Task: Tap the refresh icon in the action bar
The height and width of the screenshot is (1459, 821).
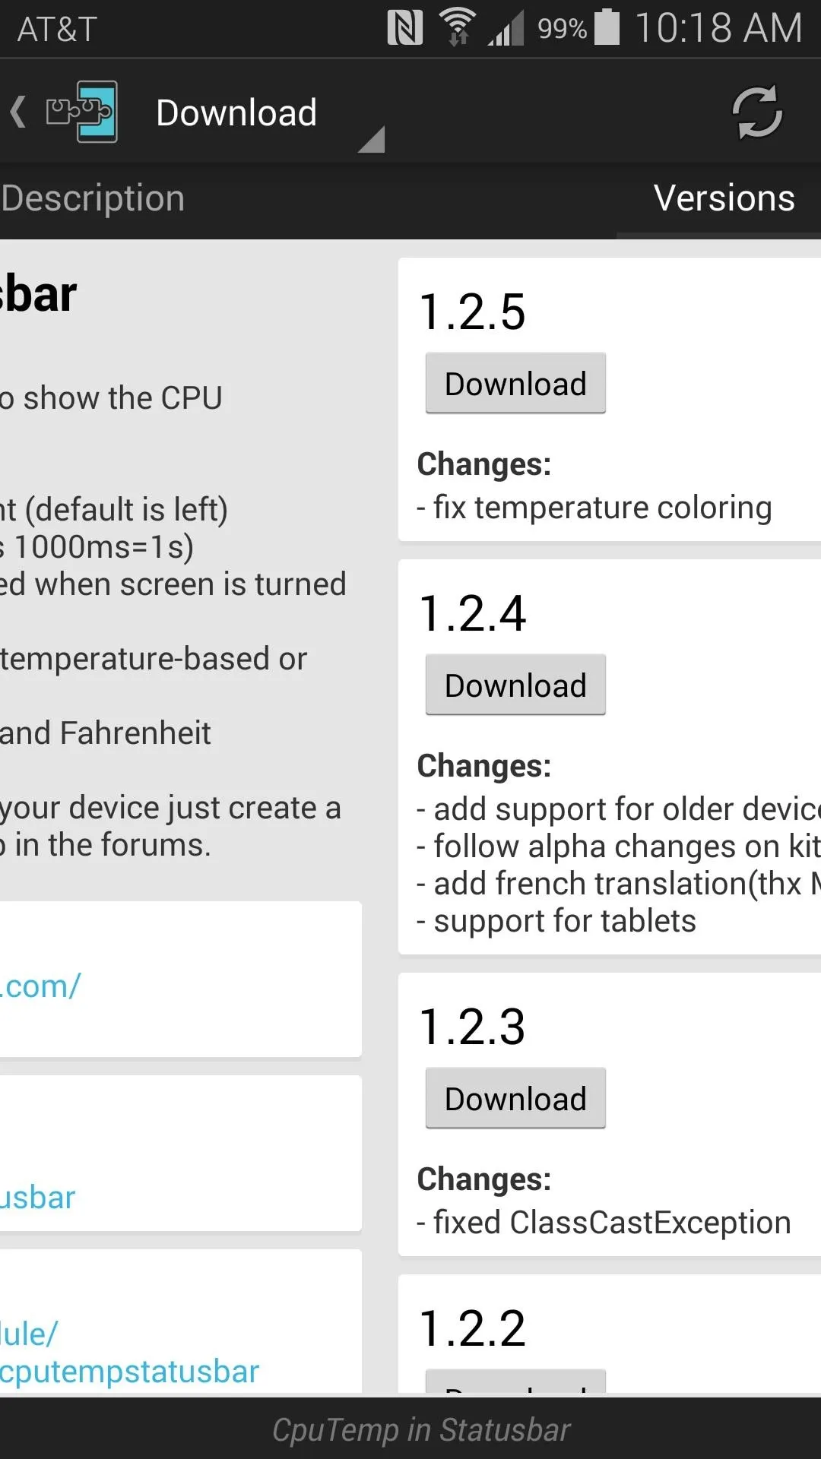Action: click(756, 112)
